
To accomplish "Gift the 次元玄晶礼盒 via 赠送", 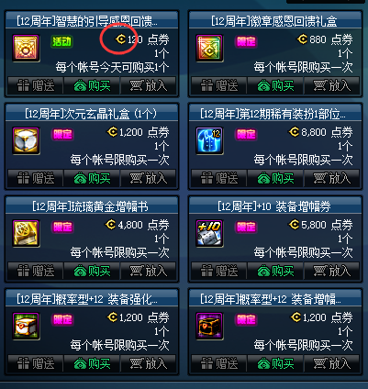I will click(36, 178).
